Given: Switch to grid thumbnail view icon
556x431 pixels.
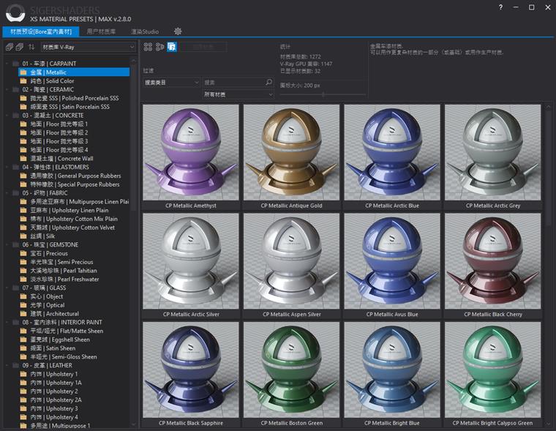Looking at the screenshot, I should click(x=148, y=47).
